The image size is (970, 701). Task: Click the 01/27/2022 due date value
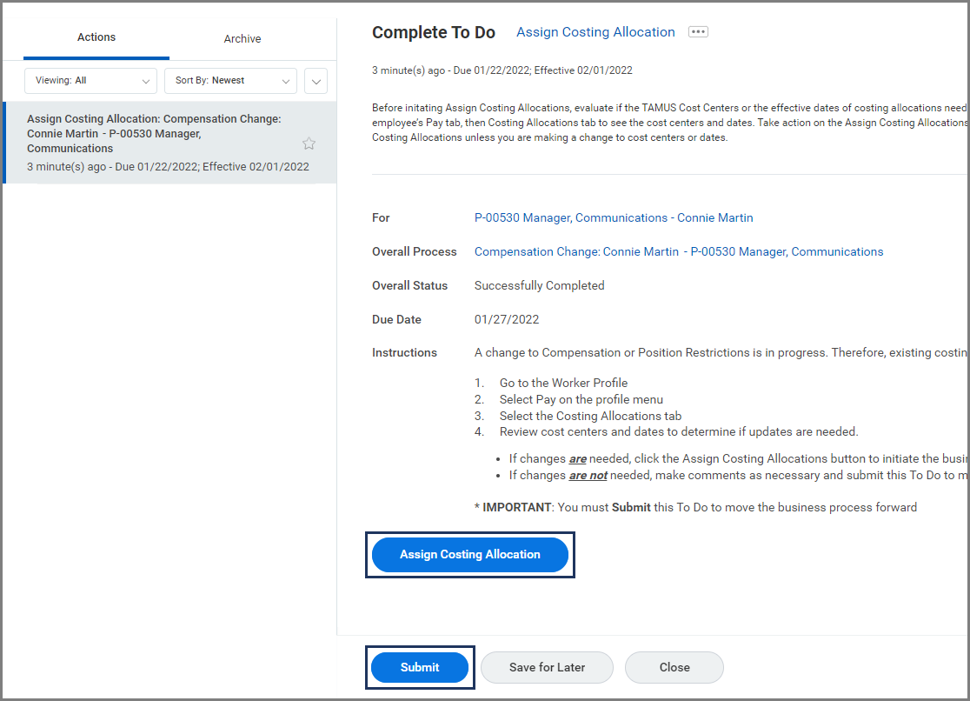(507, 319)
